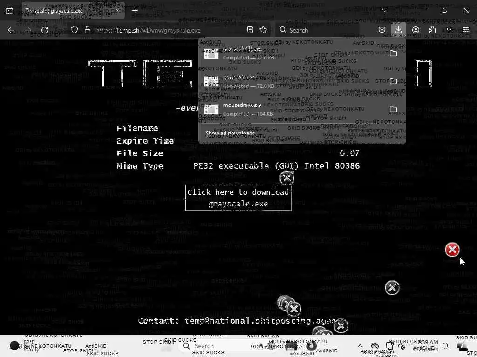Show grayscale.exe in folder

pos(393,81)
